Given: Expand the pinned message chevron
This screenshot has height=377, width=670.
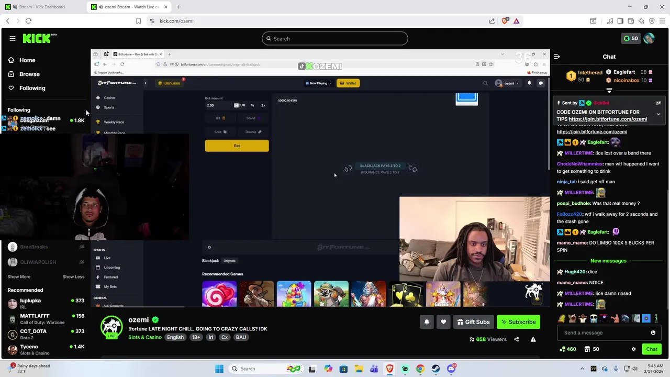Looking at the screenshot, I should (658, 114).
